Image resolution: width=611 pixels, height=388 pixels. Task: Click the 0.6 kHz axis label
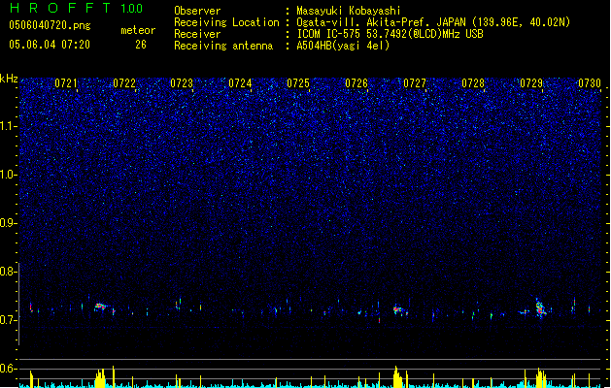(x=9, y=369)
